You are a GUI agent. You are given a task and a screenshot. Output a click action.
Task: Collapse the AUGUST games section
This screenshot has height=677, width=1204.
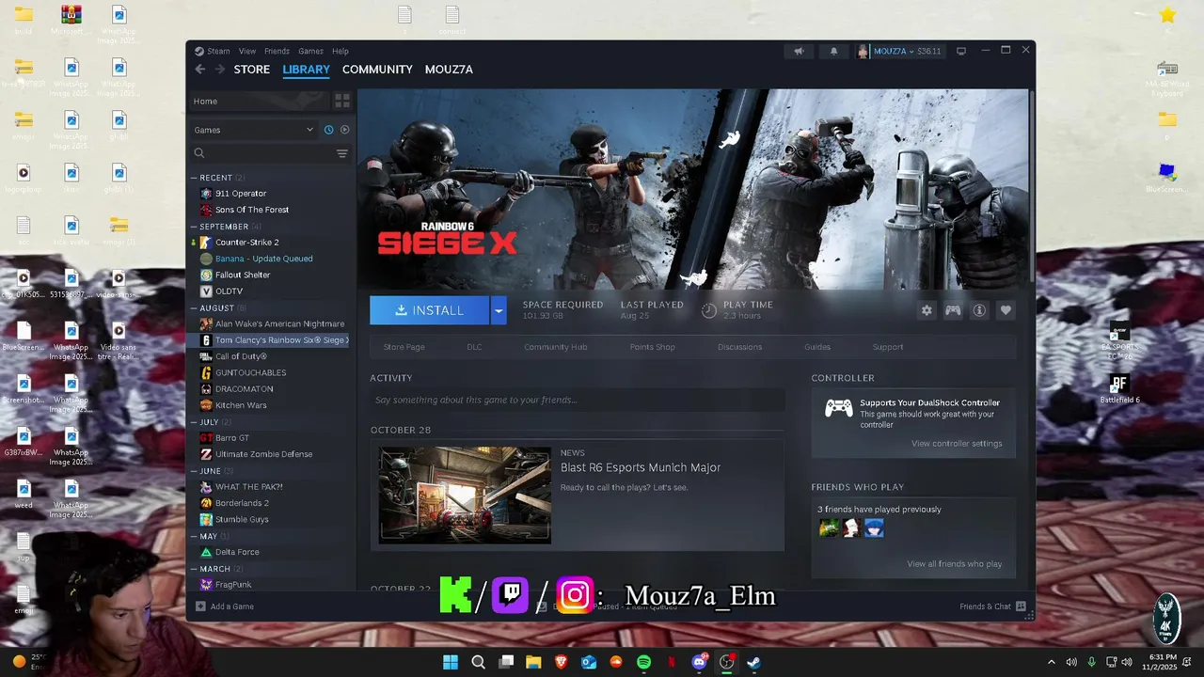point(194,307)
